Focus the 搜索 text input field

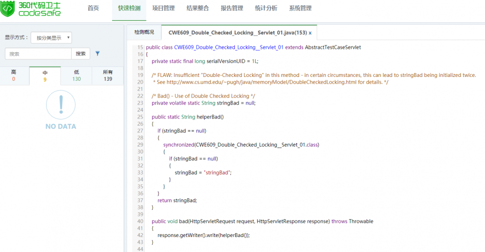click(38, 54)
